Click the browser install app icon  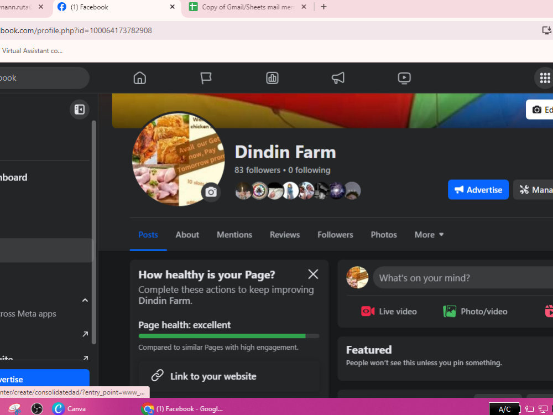click(x=547, y=30)
